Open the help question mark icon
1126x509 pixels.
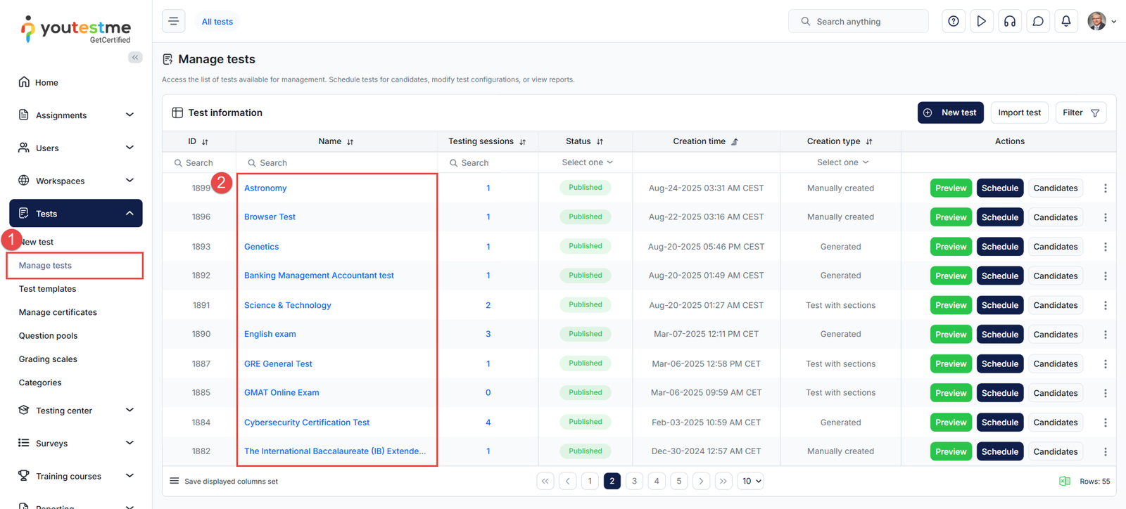click(x=953, y=21)
